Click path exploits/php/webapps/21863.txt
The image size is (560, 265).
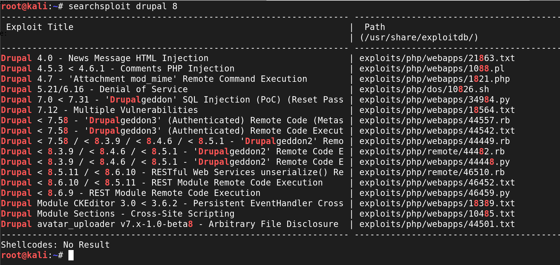coord(437,58)
